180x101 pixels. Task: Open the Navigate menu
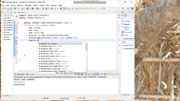click(x=28, y=5)
